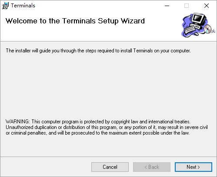This screenshot has height=177, width=217.
Task: Click the Unauthorized duplication warning line
Action: point(107,127)
